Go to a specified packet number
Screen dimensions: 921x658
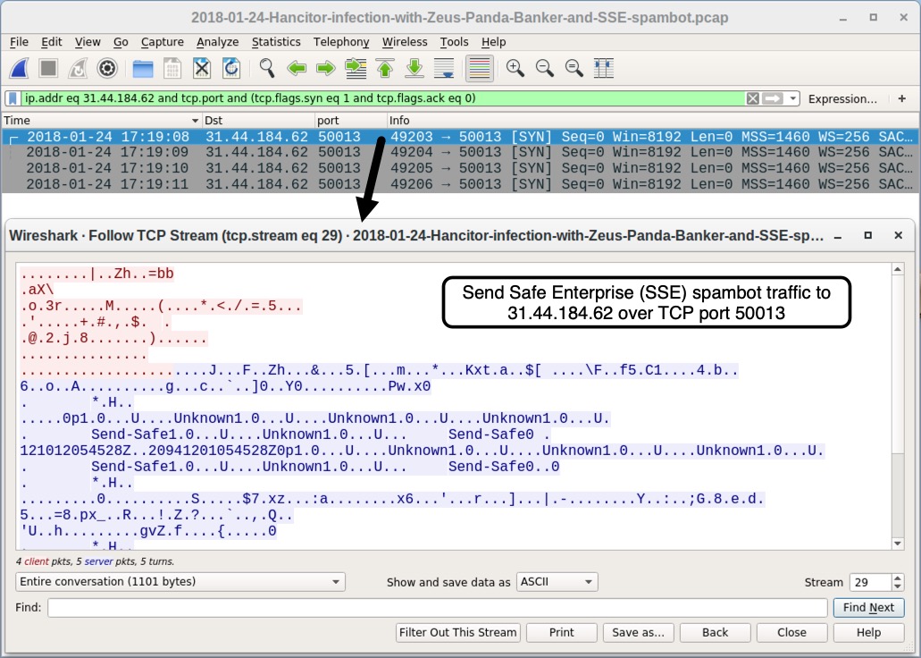tap(356, 68)
